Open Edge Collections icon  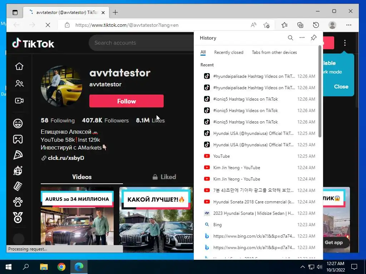(300, 25)
